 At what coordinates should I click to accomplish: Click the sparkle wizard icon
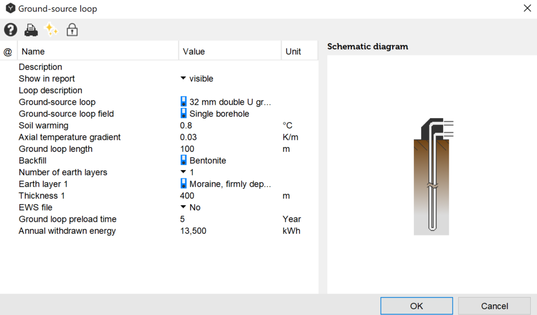51,30
